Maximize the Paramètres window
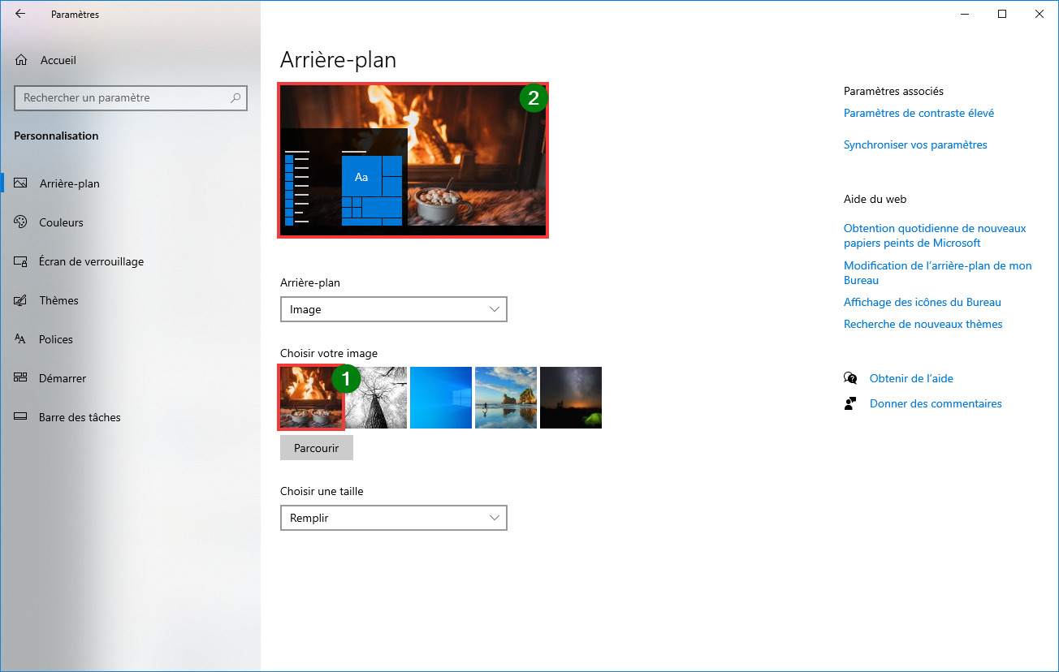Screen dimensions: 1059x672 point(1002,14)
